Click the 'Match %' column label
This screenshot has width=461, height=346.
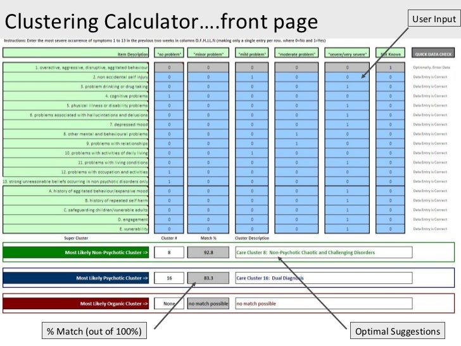click(x=208, y=238)
